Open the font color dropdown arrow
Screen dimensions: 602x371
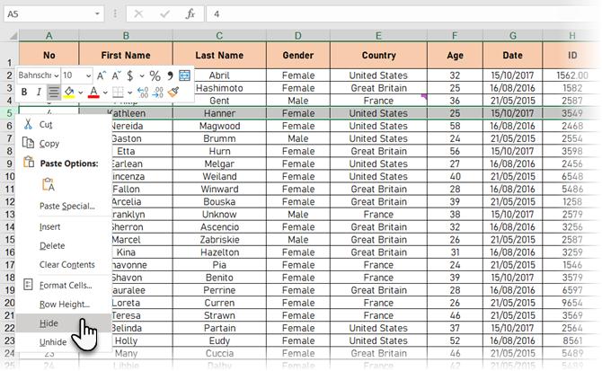point(105,93)
